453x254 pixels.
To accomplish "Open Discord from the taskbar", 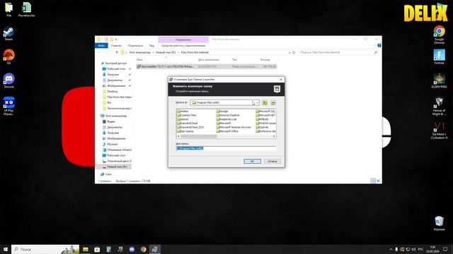I will pos(132,249).
